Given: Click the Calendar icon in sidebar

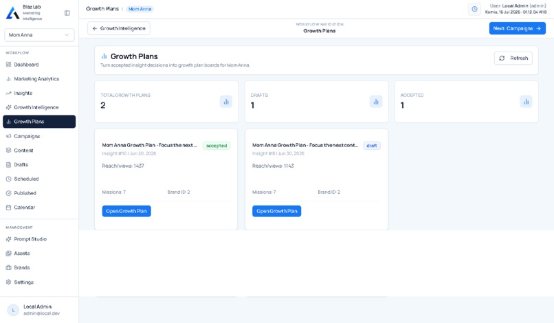Looking at the screenshot, I should [x=8, y=208].
